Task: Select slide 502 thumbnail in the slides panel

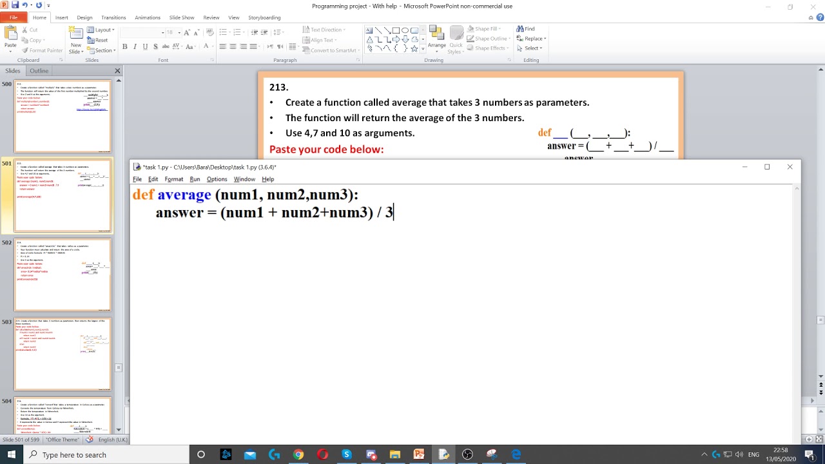Action: 63,275
